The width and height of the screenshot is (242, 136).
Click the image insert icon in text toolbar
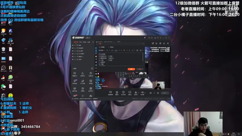pyautogui.click(x=137, y=50)
